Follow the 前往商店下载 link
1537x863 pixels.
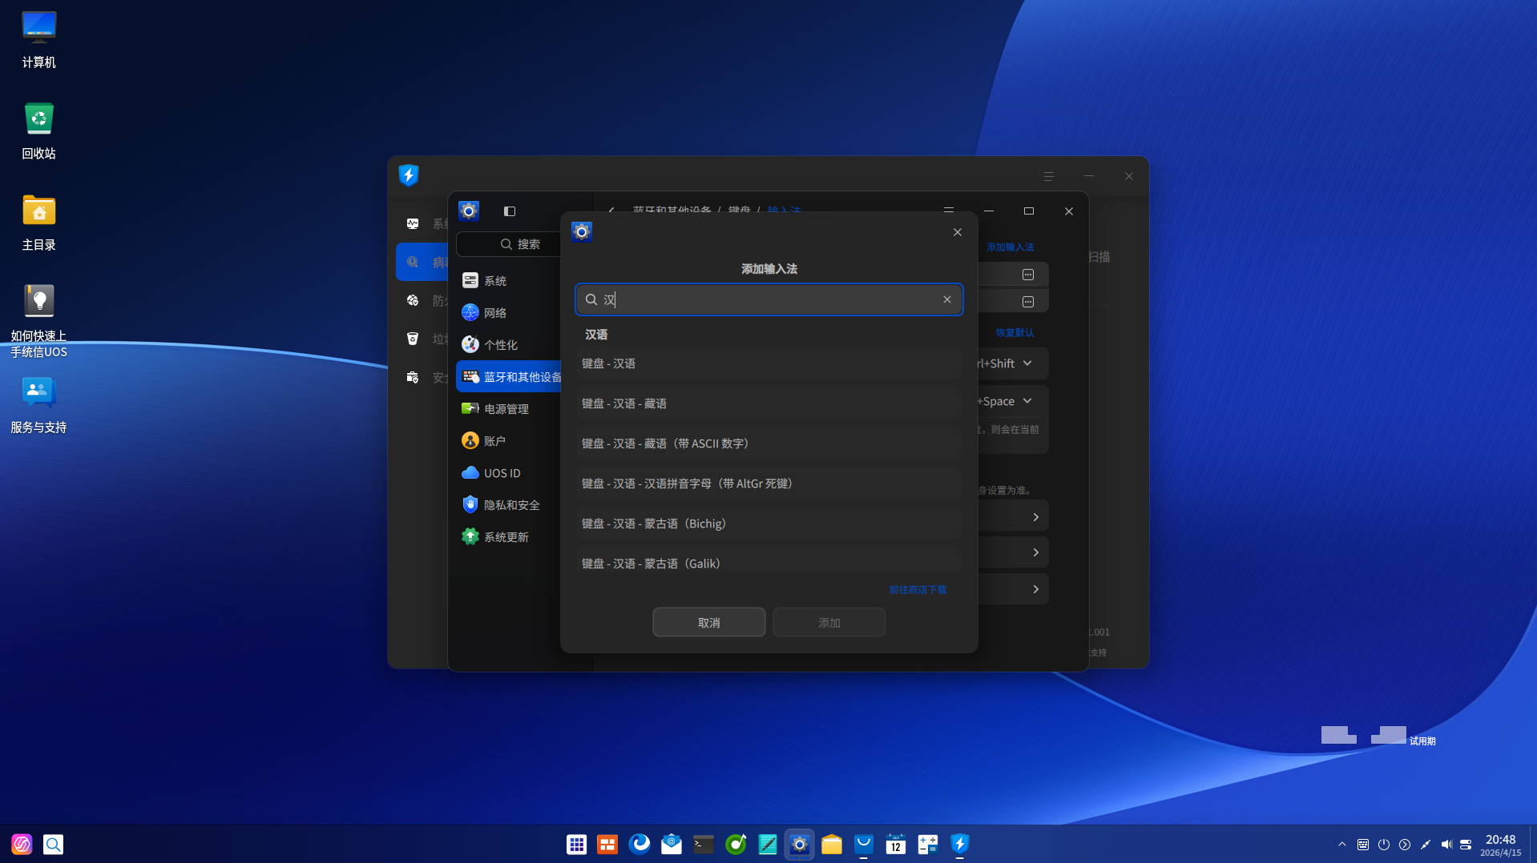pos(918,590)
